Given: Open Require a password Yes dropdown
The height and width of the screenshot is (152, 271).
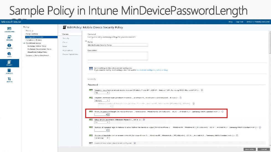Looking at the screenshot, I should 102,93.
